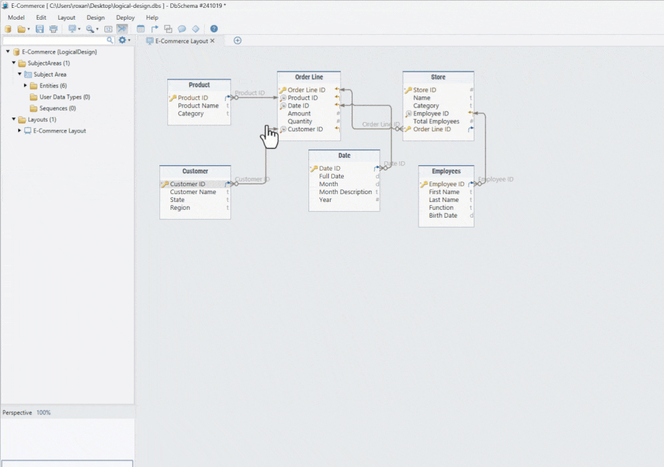
Task: Select Customer ID attribute in Customer entity
Action: pos(188,184)
